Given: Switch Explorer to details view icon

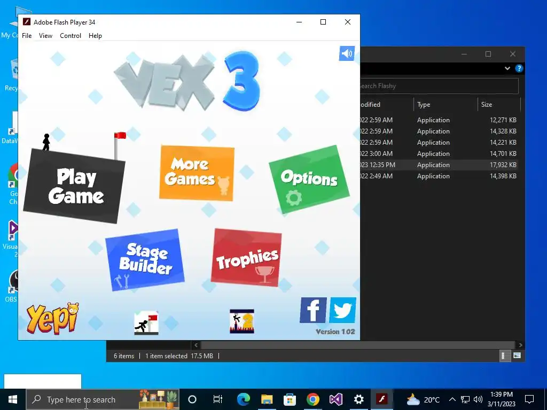Looking at the screenshot, I should [505, 356].
